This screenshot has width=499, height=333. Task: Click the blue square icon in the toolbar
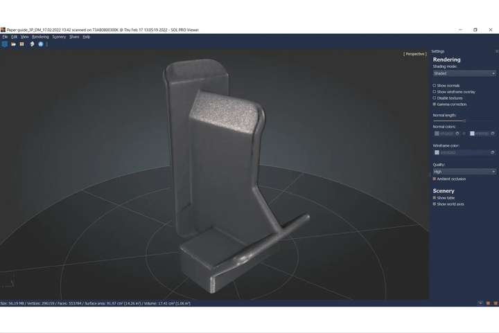(4, 44)
